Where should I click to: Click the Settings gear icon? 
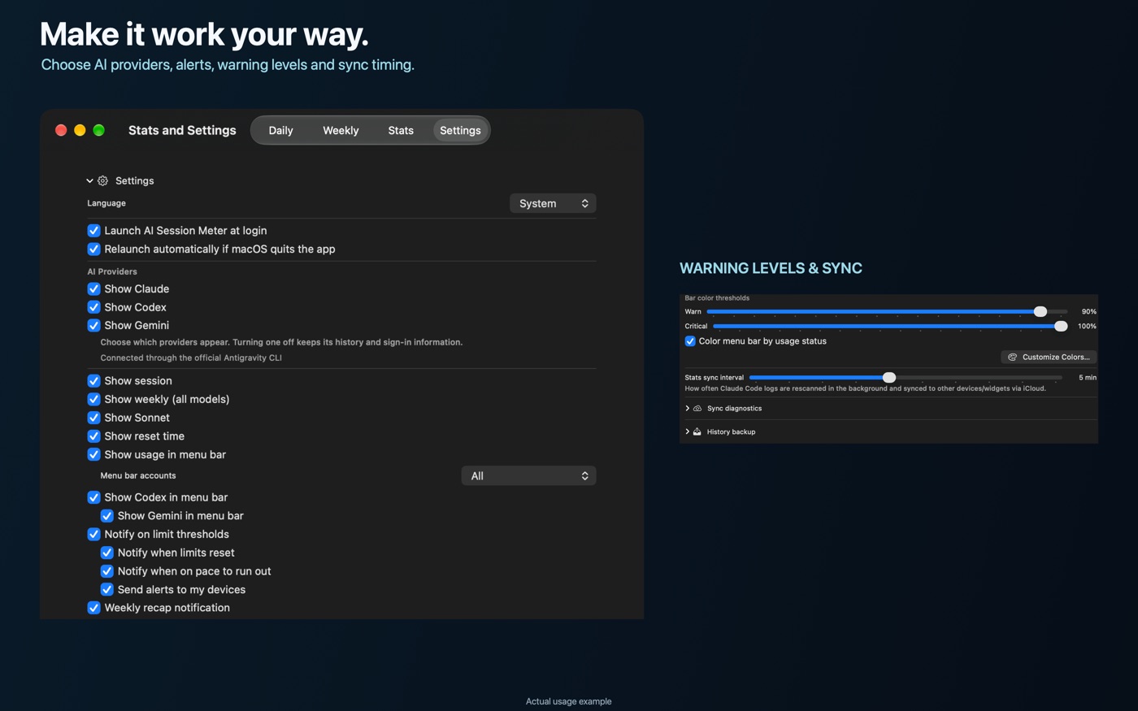[x=103, y=180]
